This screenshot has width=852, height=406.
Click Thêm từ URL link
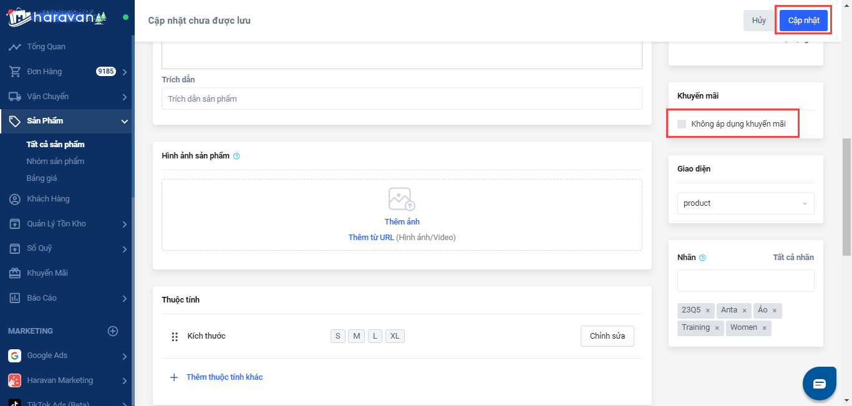pos(371,238)
